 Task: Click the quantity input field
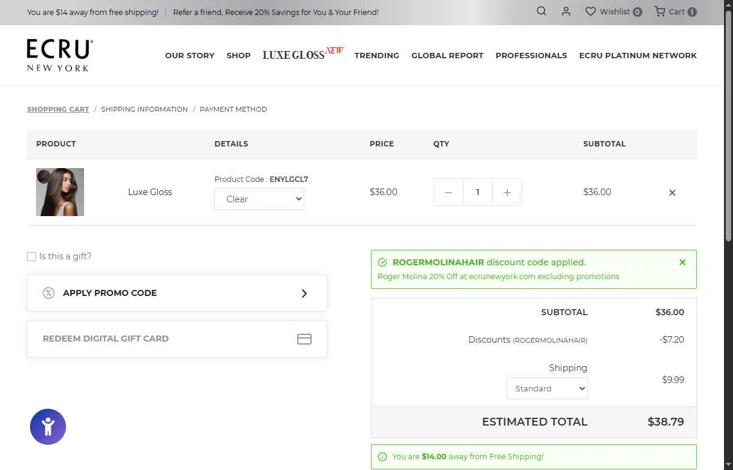point(478,192)
